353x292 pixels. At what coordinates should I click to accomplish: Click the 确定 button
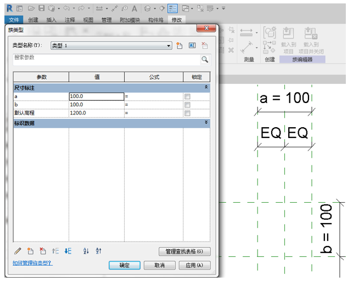[125, 265]
